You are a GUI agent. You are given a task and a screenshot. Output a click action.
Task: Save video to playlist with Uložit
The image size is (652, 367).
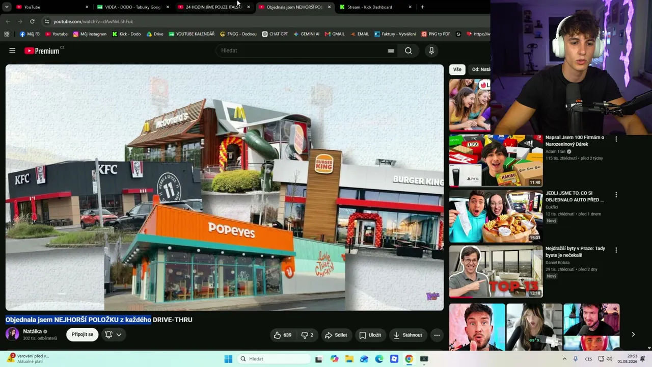[x=370, y=335]
